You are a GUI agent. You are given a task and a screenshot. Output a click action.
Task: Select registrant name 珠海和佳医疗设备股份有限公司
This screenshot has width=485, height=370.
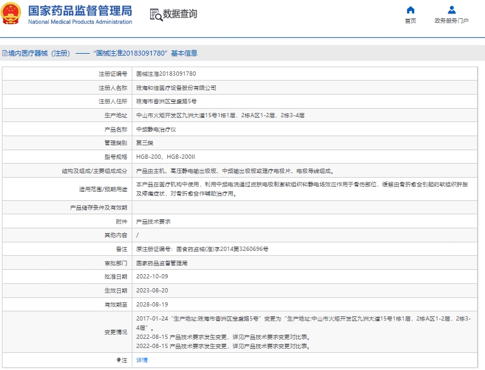[x=176, y=88]
